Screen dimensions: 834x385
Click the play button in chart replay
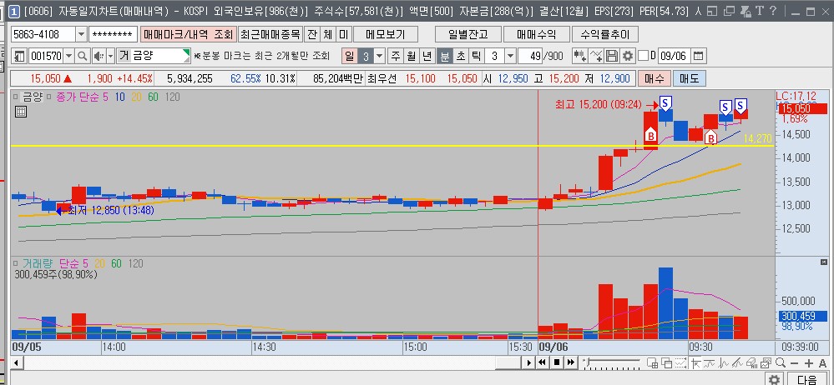[x=528, y=362]
